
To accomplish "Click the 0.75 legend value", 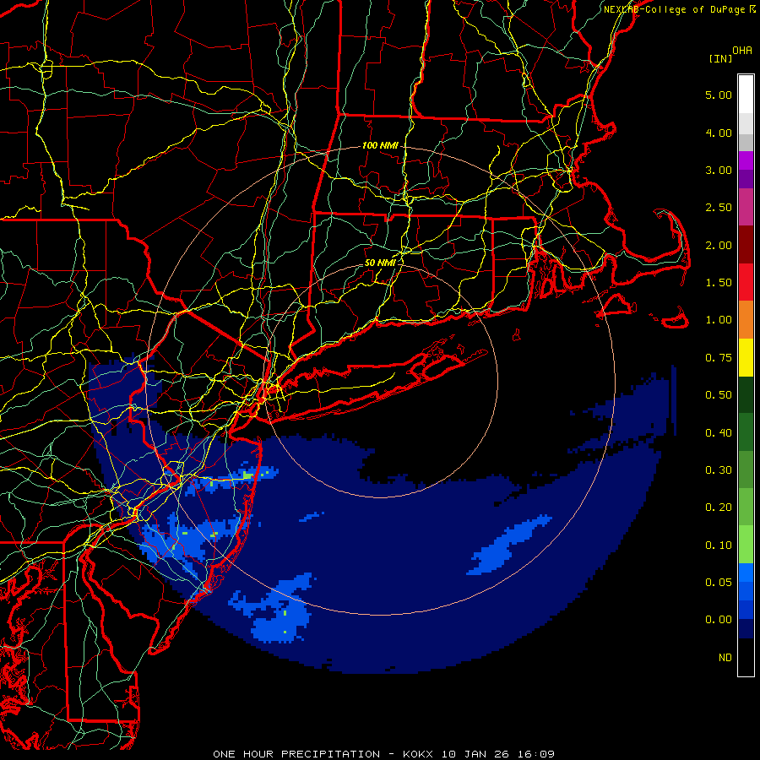I will coord(719,358).
